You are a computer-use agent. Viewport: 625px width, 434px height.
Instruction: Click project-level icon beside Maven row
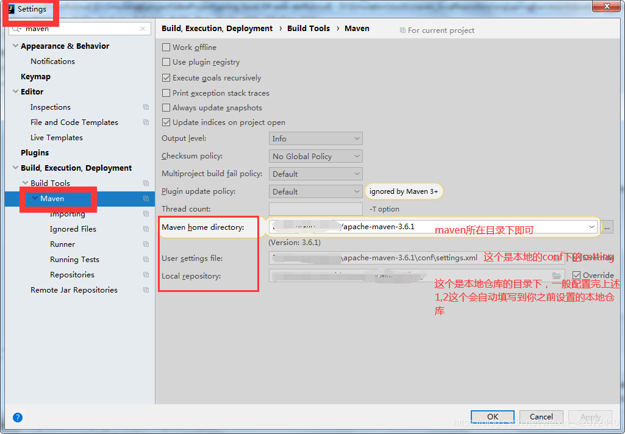[x=146, y=199]
